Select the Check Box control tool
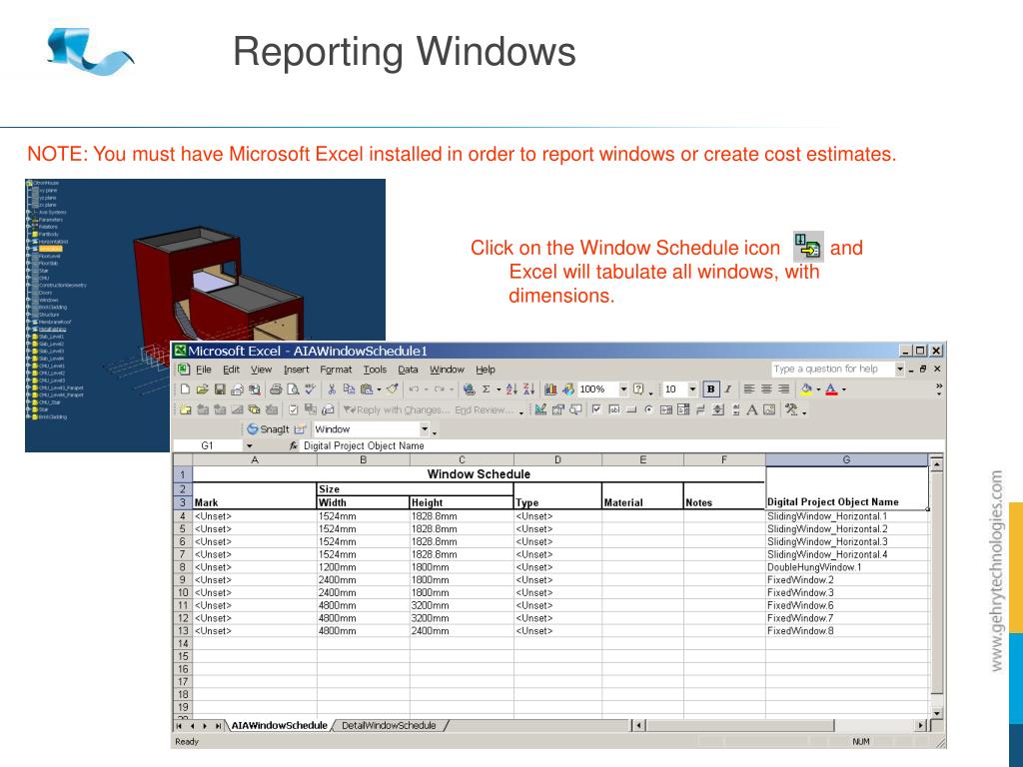Screen dimensions: 1023x767 point(596,409)
